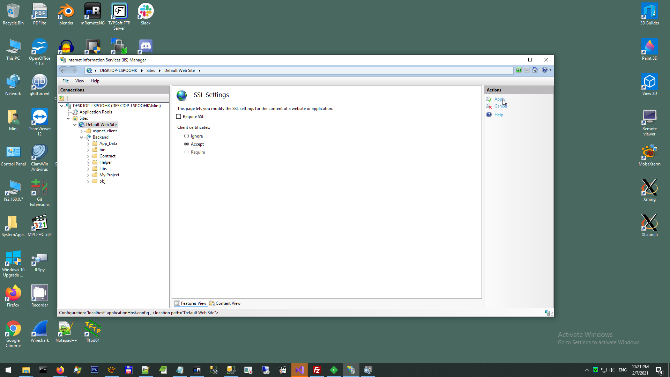Enable the Require SSL checkbox

[179, 117]
